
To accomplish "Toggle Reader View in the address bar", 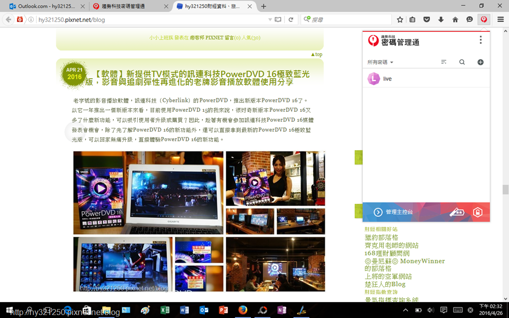I will (278, 19).
